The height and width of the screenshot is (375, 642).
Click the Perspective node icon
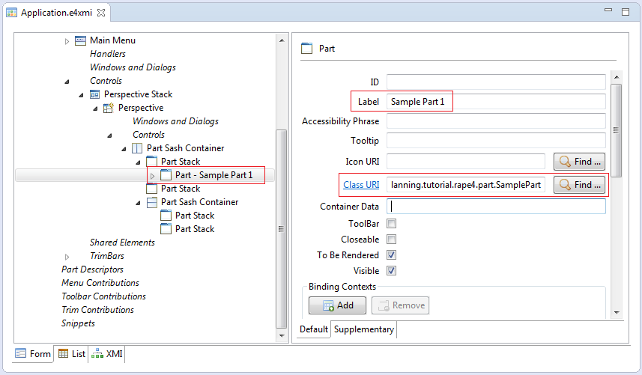[x=109, y=108]
